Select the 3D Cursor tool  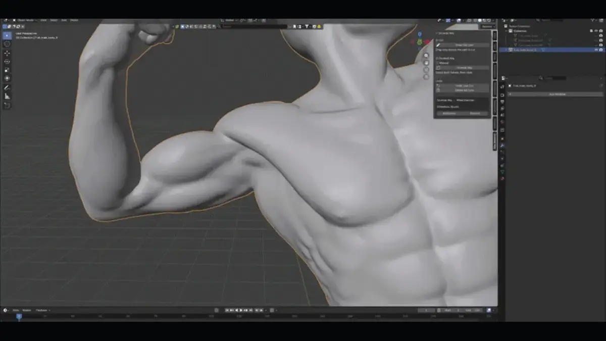7,44
